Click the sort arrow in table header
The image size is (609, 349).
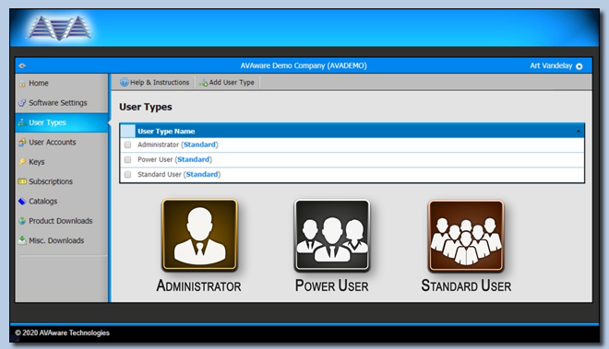pos(578,132)
